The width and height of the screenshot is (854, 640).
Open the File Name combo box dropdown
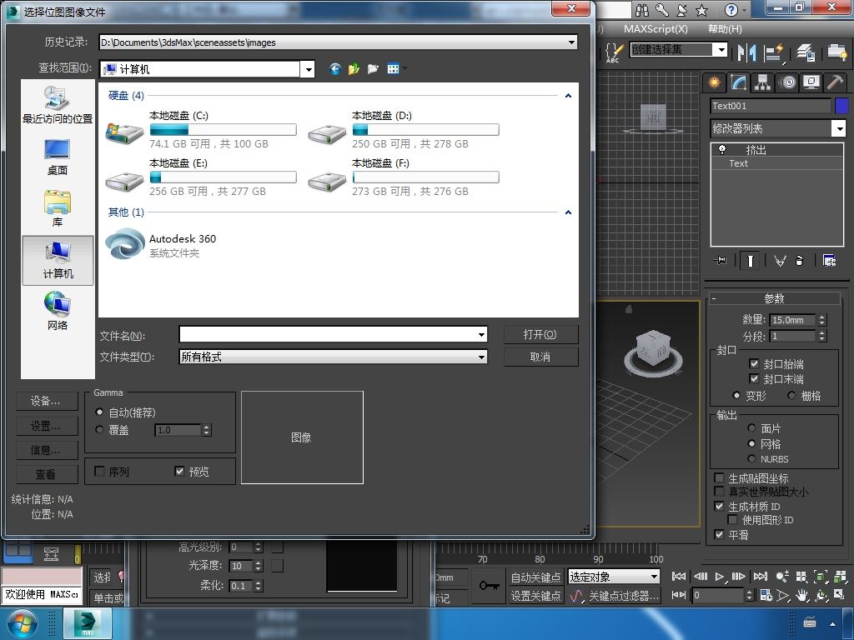pyautogui.click(x=481, y=335)
